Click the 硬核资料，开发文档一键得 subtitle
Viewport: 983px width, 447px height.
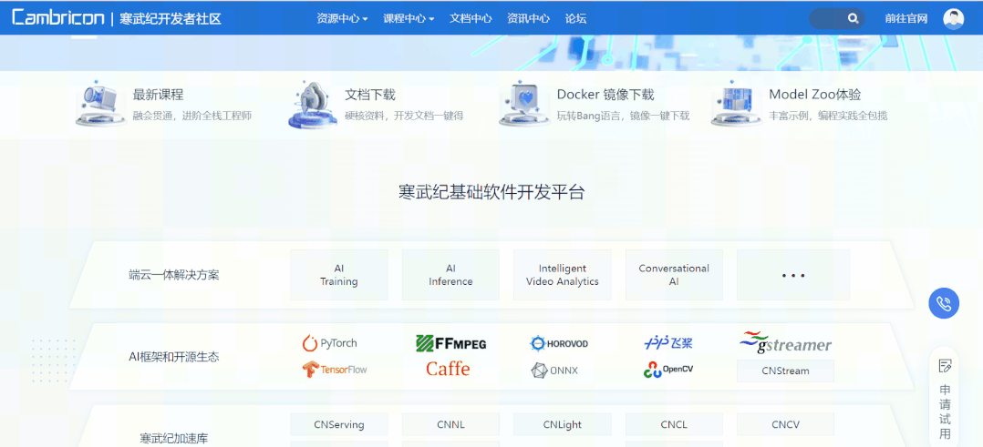pyautogui.click(x=404, y=116)
